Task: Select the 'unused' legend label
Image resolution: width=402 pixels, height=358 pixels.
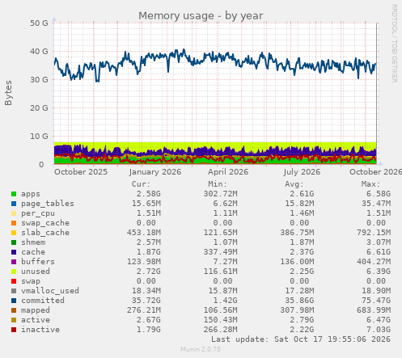Action: 36,272
